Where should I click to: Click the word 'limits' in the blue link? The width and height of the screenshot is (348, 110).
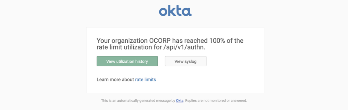point(150,79)
